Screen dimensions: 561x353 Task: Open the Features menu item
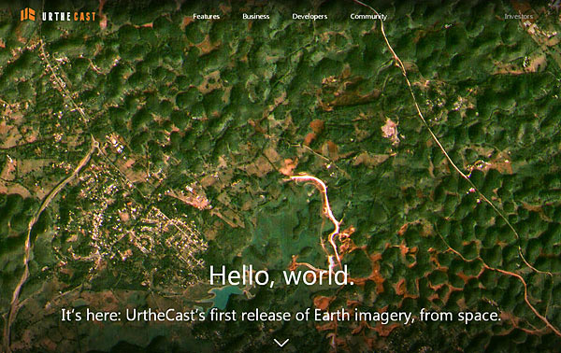pyautogui.click(x=206, y=17)
